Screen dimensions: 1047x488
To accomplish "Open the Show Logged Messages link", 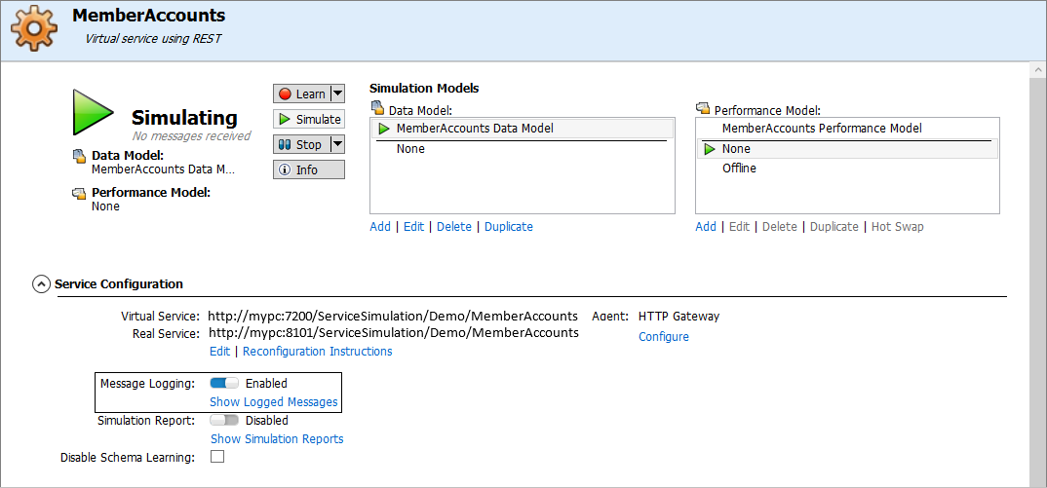I will 274,402.
